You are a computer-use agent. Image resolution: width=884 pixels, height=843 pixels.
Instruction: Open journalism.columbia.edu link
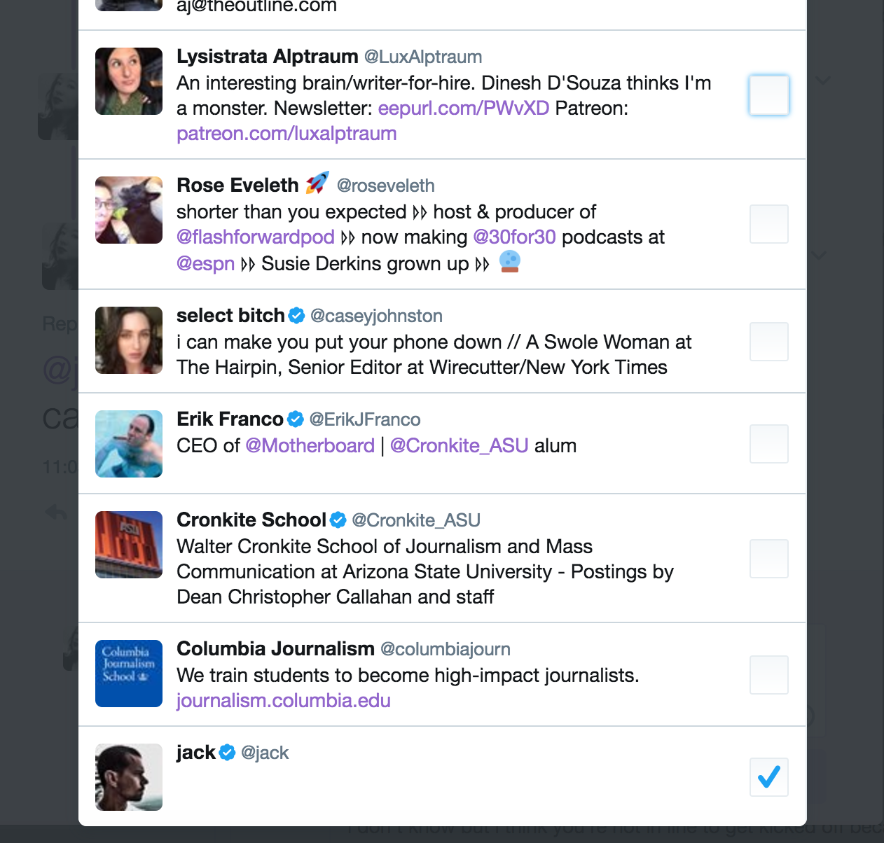pyautogui.click(x=284, y=701)
